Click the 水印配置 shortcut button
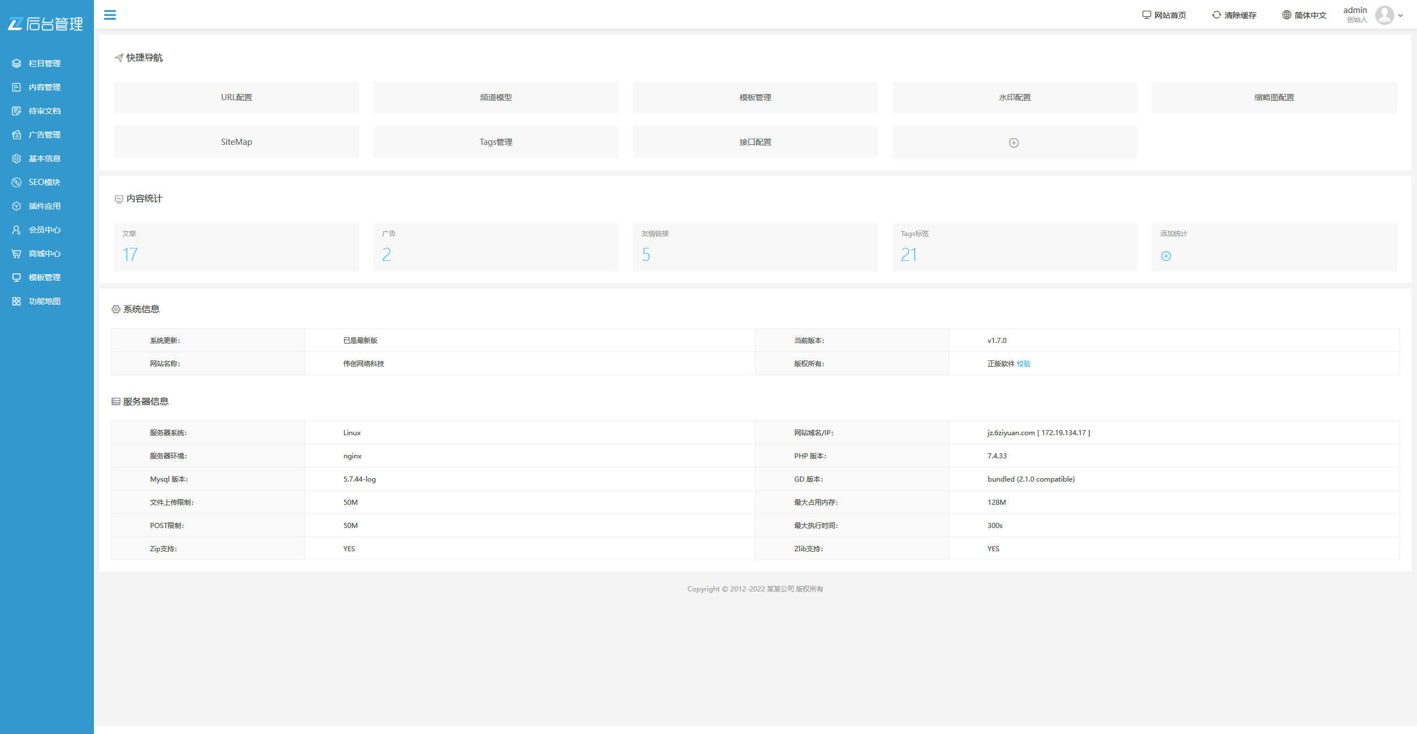The height and width of the screenshot is (734, 1417). click(1014, 97)
